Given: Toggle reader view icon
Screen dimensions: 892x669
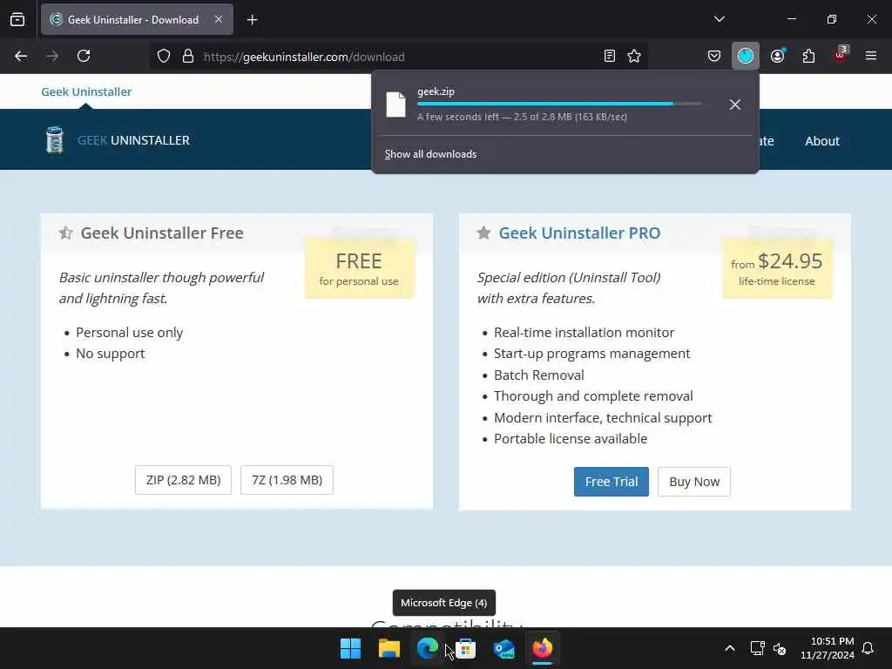Looking at the screenshot, I should [x=609, y=56].
